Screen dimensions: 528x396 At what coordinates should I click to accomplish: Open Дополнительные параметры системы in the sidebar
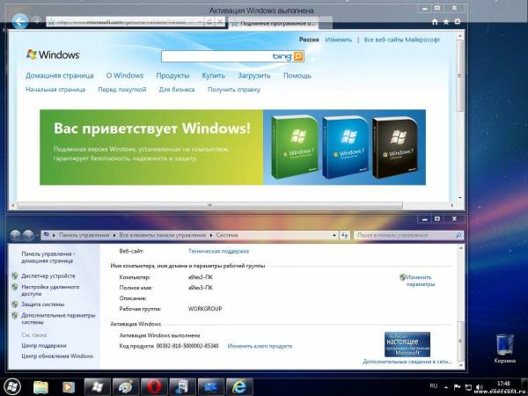coord(58,319)
